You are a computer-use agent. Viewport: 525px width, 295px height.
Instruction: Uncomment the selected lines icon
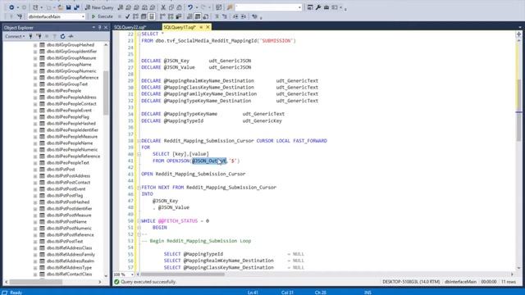click(224, 16)
